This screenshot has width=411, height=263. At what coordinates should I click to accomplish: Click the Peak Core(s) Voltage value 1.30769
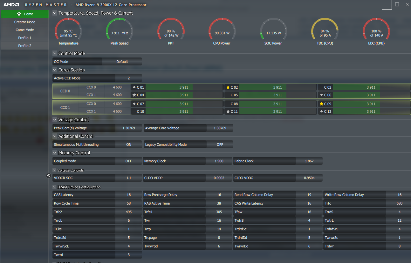129,128
